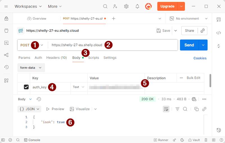Open the code snippet panel icon
Screen dimensions: 225x143
pyautogui.click(x=219, y=33)
